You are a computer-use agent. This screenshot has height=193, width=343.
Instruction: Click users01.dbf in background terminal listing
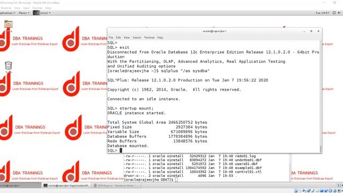click(247, 164)
